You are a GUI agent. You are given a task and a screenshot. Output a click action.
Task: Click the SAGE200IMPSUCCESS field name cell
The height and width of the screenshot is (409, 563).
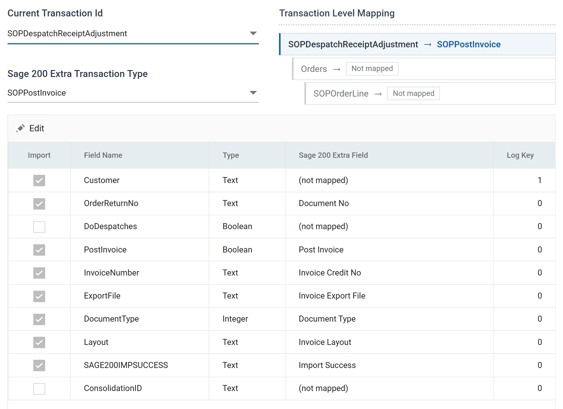[139, 365]
